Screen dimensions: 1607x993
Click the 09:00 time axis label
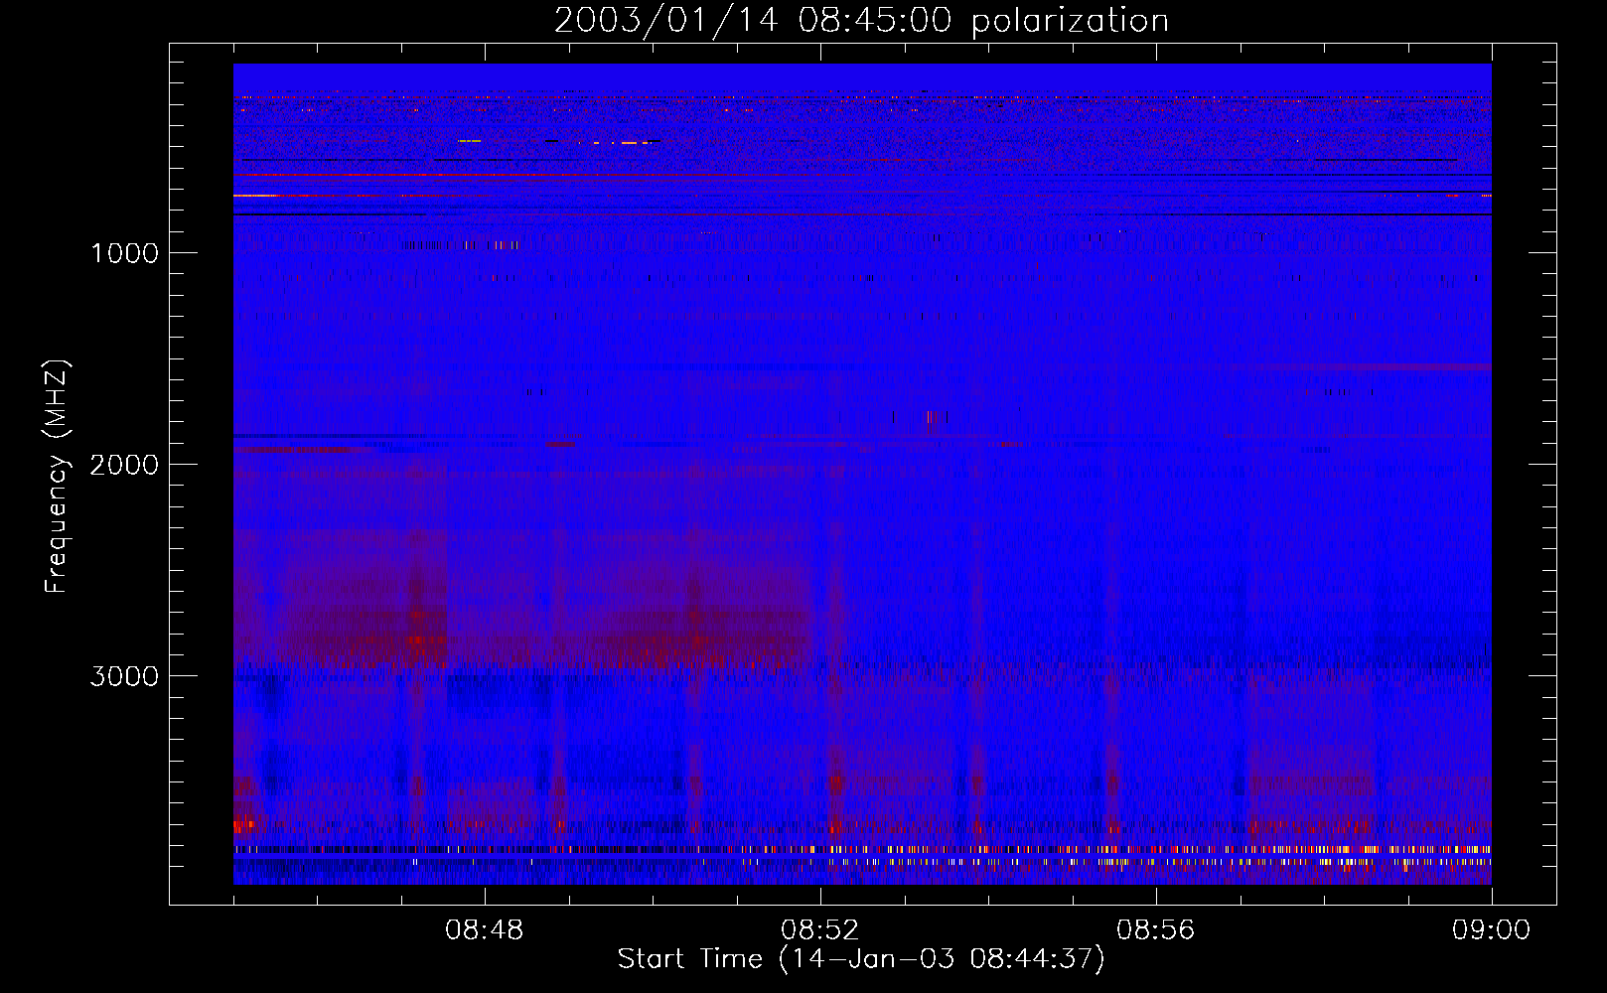coord(1491,930)
